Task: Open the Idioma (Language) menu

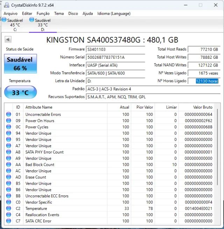Action: point(114,14)
